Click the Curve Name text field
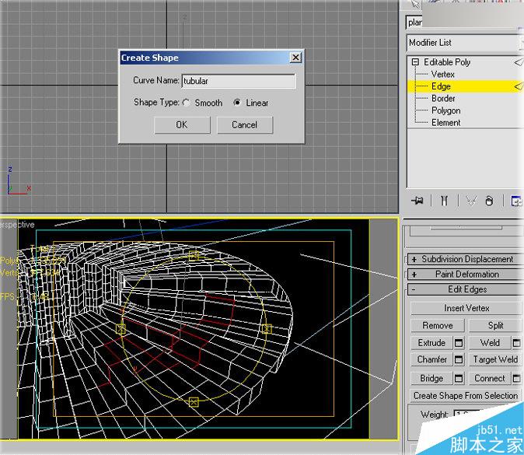 (238, 81)
